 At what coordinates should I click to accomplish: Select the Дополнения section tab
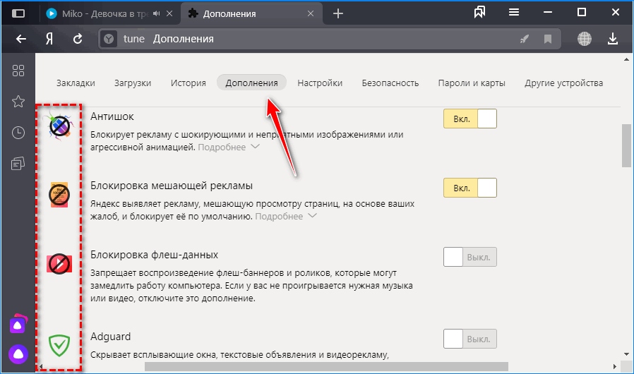251,83
